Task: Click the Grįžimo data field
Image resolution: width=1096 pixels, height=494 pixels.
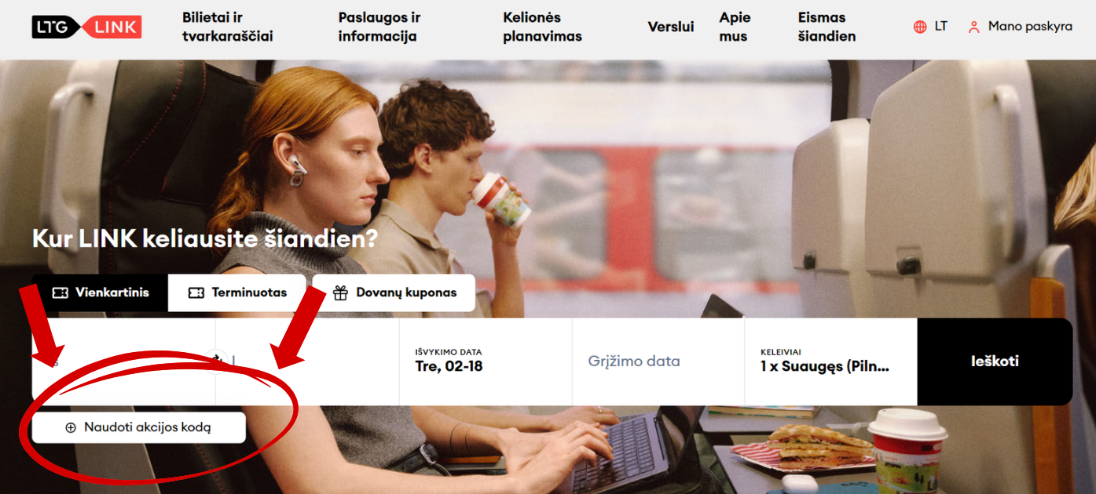Action: [658, 361]
